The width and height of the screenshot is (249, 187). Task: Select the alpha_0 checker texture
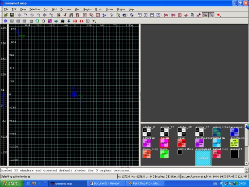click(x=147, y=132)
